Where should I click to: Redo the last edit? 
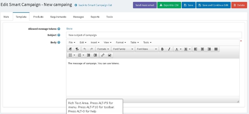[92, 49]
